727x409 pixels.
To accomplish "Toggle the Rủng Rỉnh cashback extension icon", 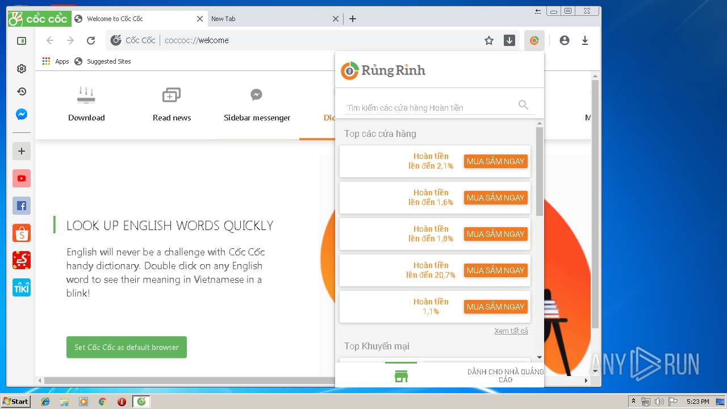I will [x=534, y=40].
